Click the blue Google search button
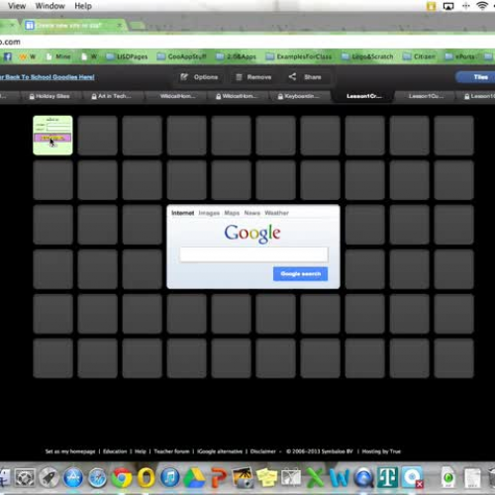The height and width of the screenshot is (495, 495). tap(301, 274)
